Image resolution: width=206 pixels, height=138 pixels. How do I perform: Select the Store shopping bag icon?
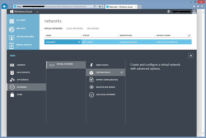click(12, 94)
